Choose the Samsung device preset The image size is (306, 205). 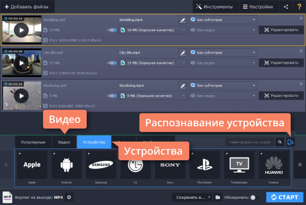tap(101, 165)
